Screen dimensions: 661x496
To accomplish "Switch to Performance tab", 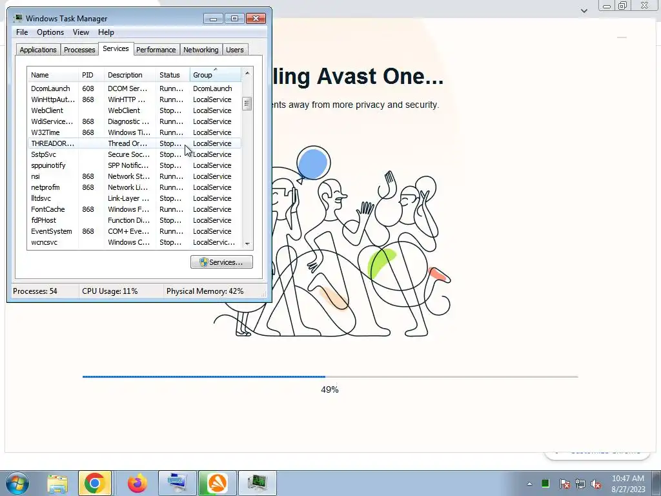I will click(x=156, y=50).
